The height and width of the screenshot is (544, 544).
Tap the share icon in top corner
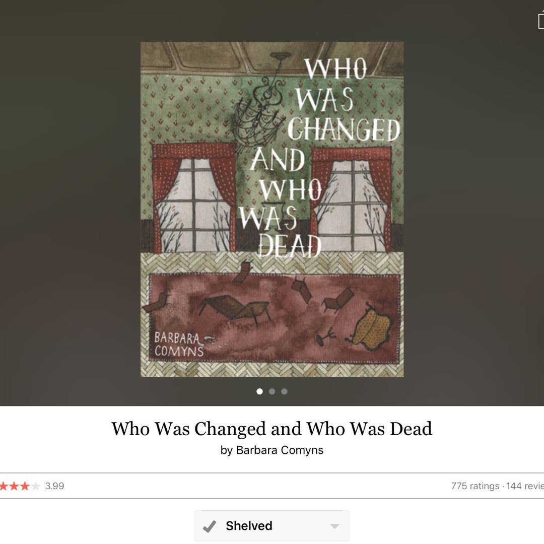541,20
